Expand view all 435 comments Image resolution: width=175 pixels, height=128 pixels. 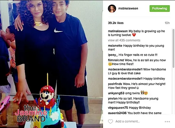coord(124,40)
